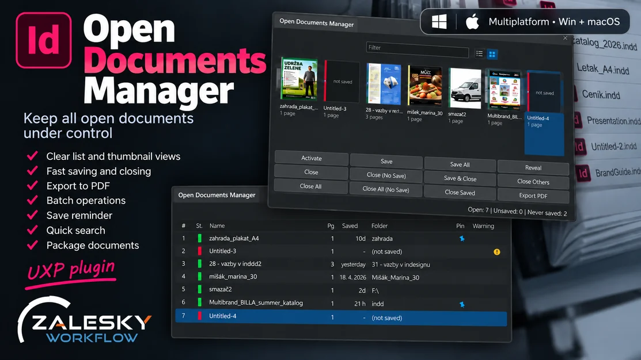
Task: Click the red status marker for Untitled-4
Action: [x=199, y=316]
